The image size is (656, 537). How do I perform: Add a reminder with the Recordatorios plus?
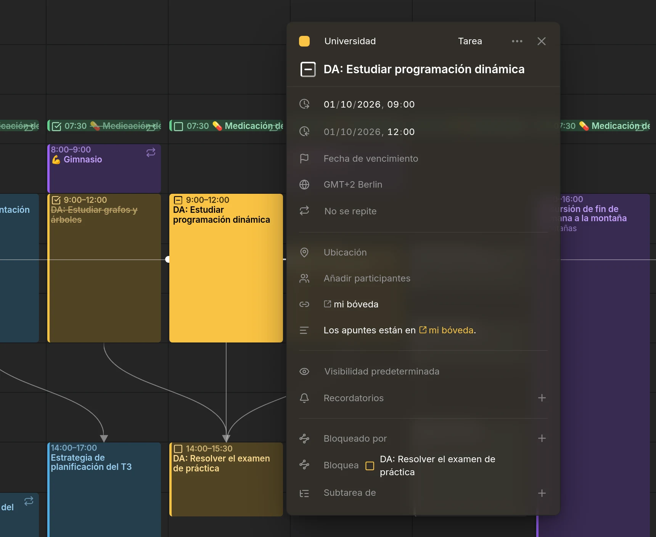[542, 398]
